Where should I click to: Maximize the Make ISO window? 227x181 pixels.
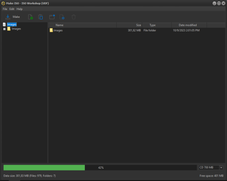(x=219, y=3)
